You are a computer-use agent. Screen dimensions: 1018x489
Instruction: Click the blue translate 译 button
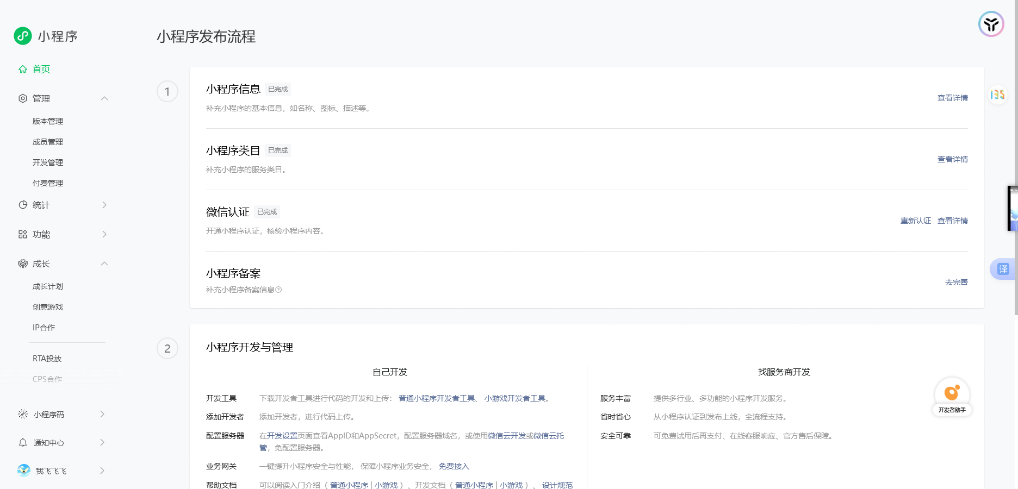(x=1003, y=269)
